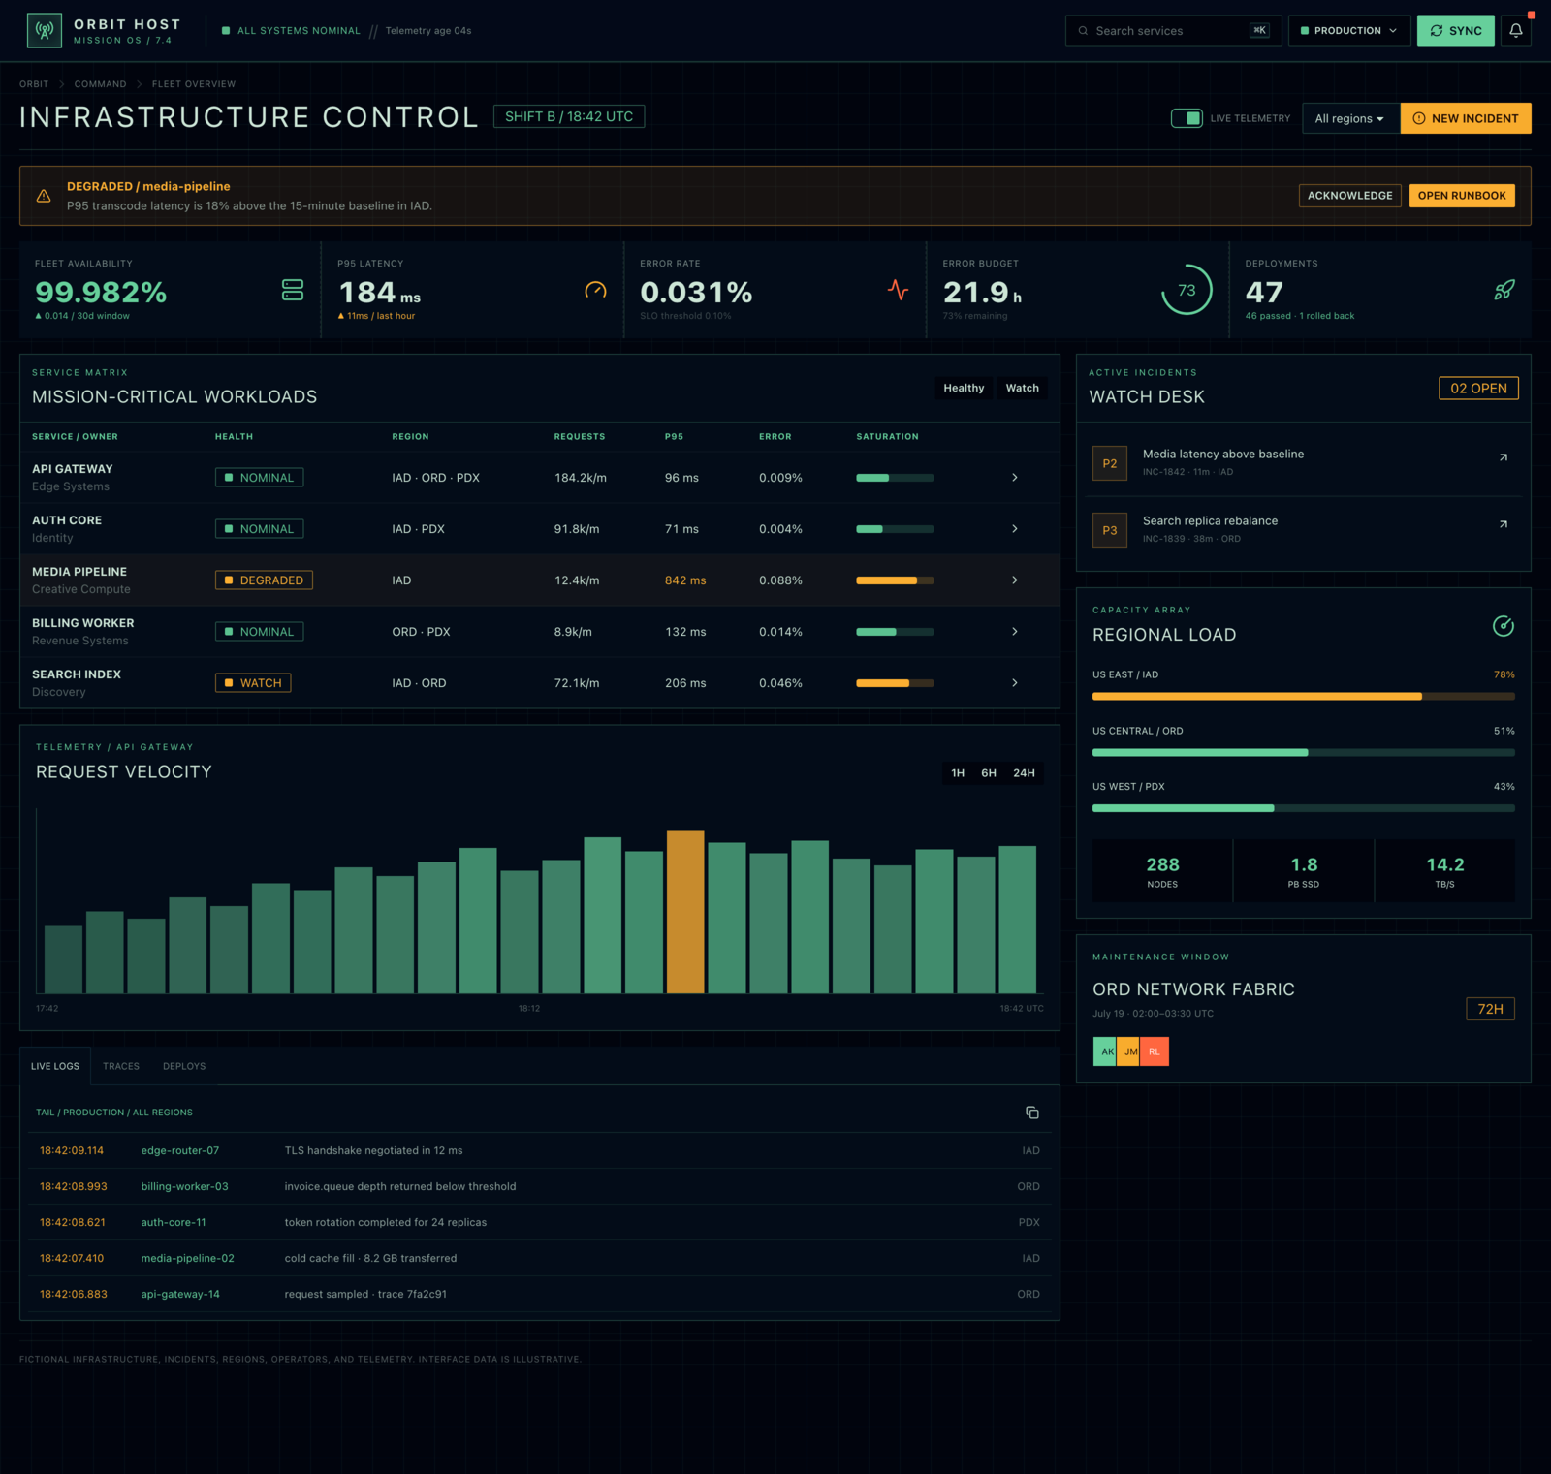Open the Production environment dropdown
The image size is (1551, 1474).
tap(1348, 30)
